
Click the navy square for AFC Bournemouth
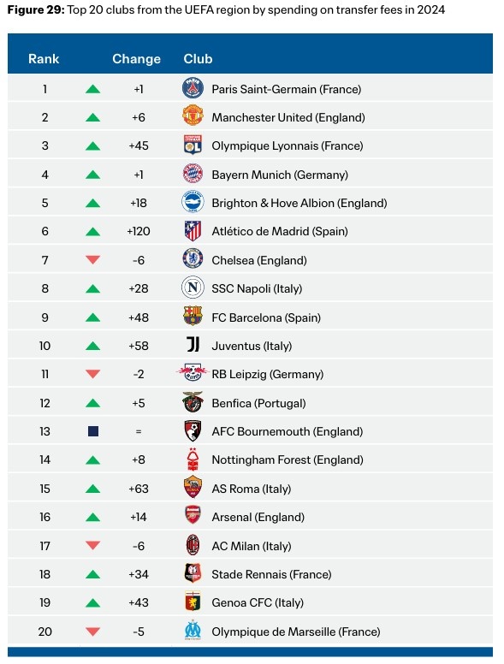pyautogui.click(x=93, y=431)
